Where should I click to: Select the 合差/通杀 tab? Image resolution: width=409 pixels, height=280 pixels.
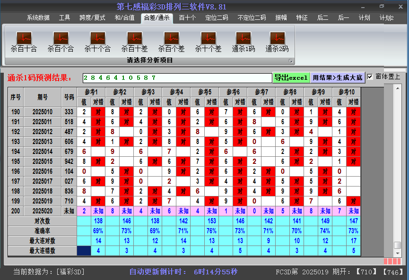(x=157, y=18)
